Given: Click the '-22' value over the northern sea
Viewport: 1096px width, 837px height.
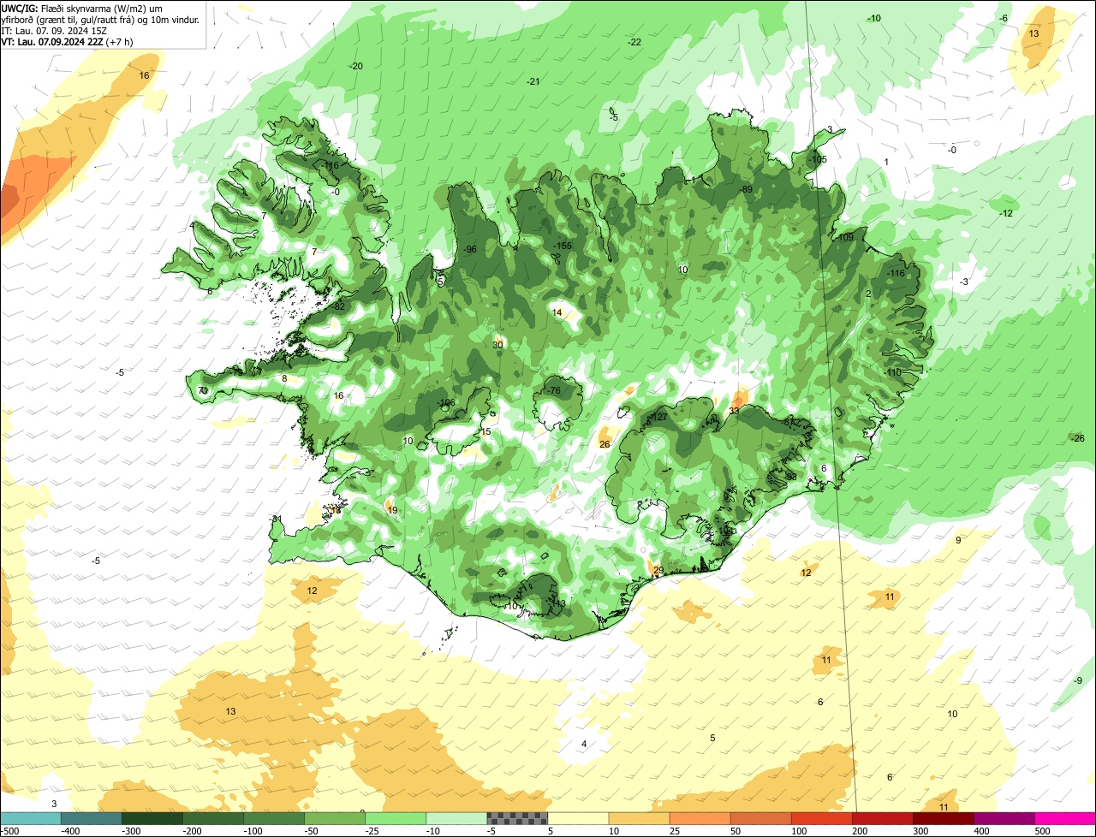Looking at the screenshot, I should 634,42.
